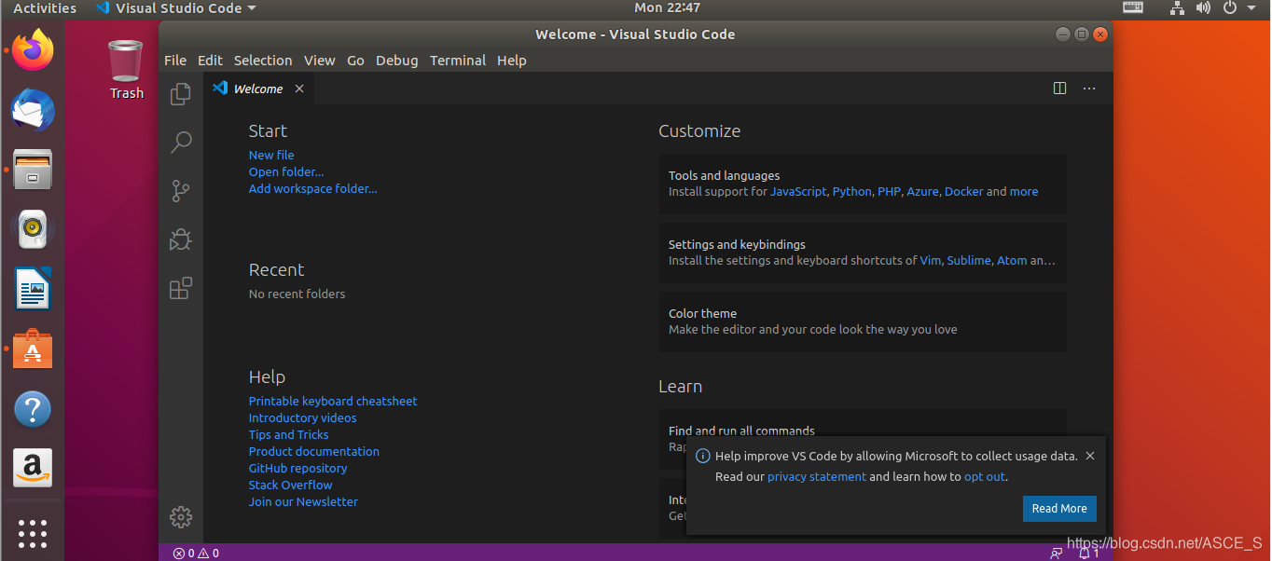The height and width of the screenshot is (561, 1272).
Task: Open Ubuntu Software from the dock
Action: 33,349
